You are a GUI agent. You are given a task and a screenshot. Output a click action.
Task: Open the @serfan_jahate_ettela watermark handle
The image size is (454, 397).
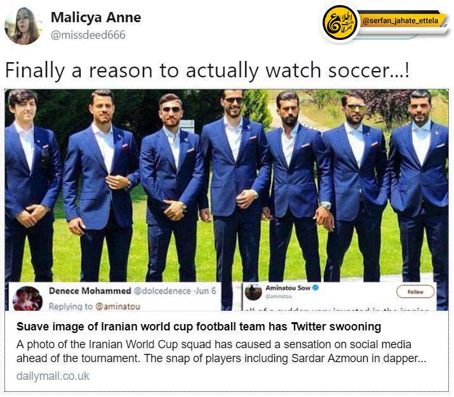(400, 21)
